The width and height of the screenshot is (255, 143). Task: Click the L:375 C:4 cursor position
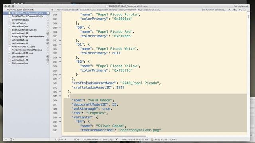(x=61, y=139)
